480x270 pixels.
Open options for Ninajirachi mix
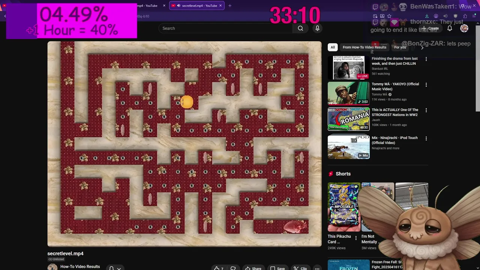point(426,138)
